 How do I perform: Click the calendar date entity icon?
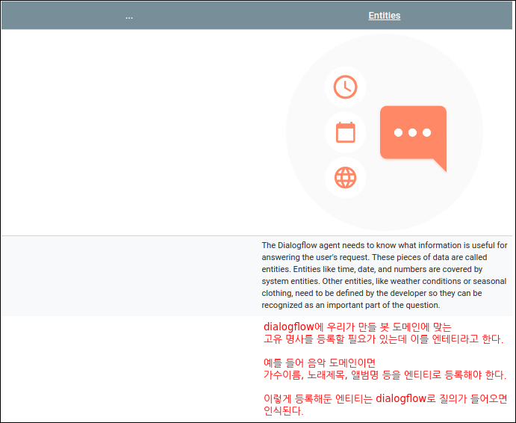(x=345, y=132)
